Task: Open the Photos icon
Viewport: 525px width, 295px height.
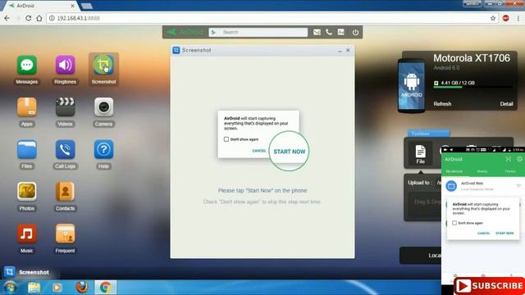Action: click(x=27, y=191)
